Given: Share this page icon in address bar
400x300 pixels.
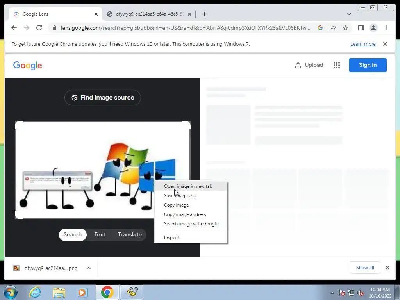Looking at the screenshot, I should coord(333,28).
